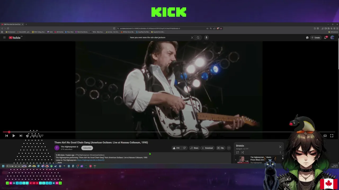Open the video title text
The height and width of the screenshot is (190, 339).
(101, 142)
